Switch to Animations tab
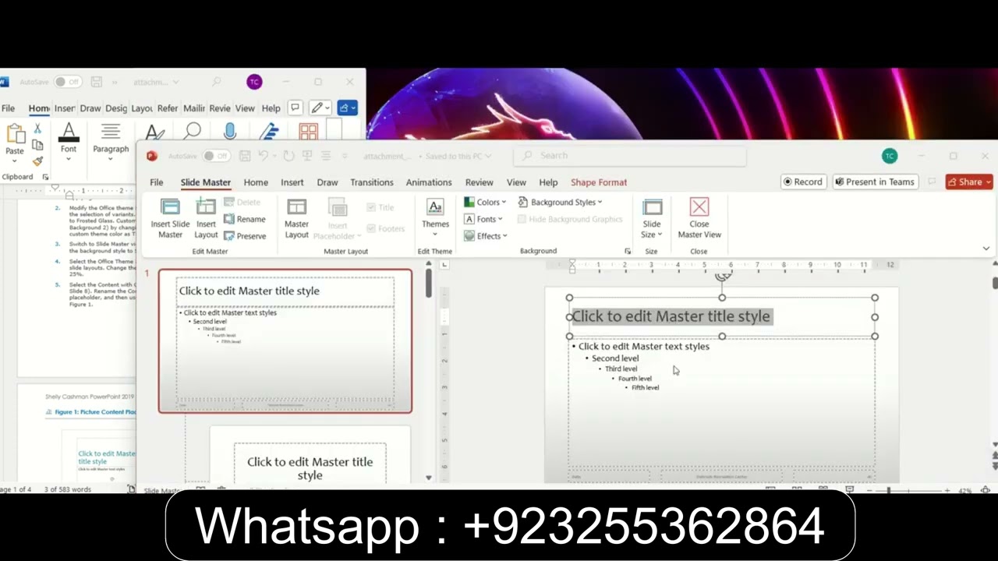The height and width of the screenshot is (561, 998). click(429, 182)
